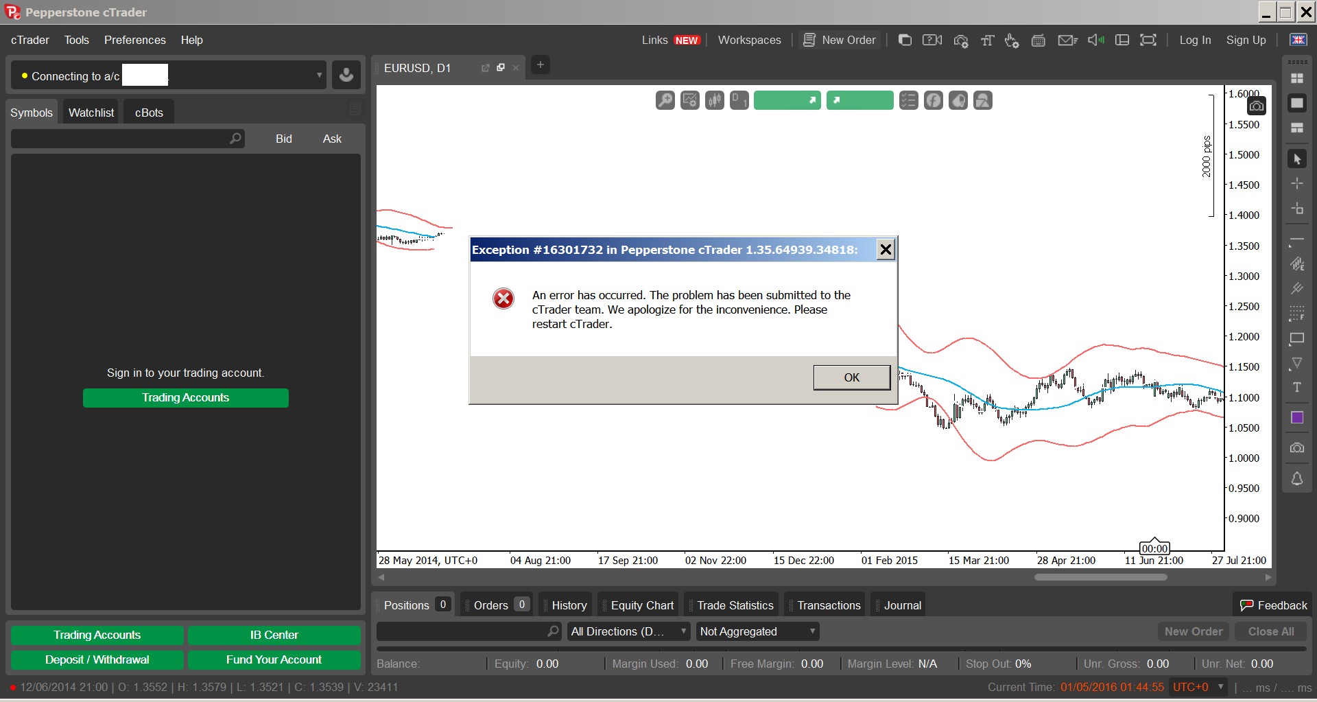Open the hotkeys keyboard icon
This screenshot has width=1317, height=702.
[x=1039, y=40]
